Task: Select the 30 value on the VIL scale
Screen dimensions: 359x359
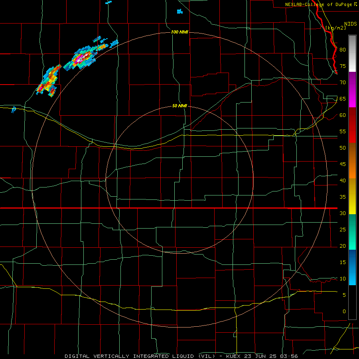Action: 343,213
